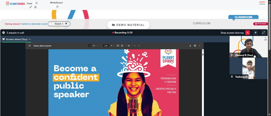Click the fit to page icon
Screen dimensions: 271x116
tap(118, 46)
